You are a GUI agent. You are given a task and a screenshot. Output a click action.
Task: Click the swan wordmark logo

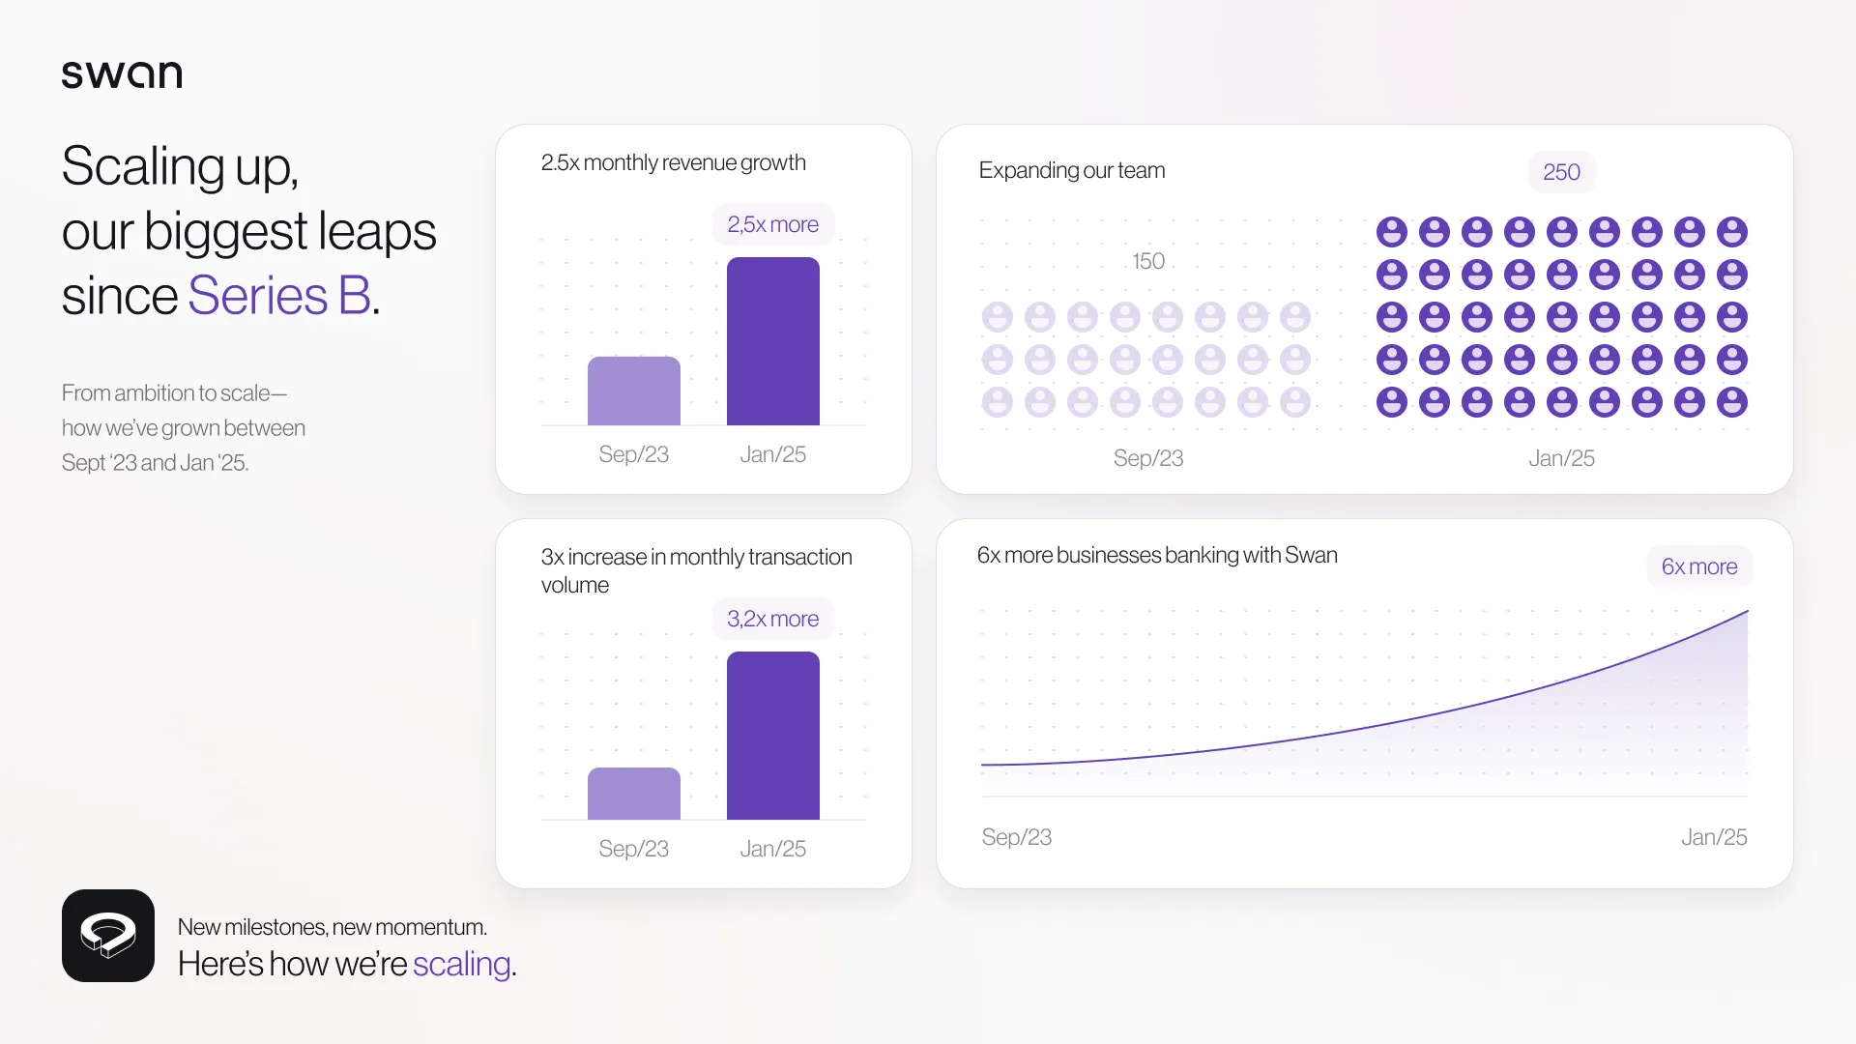click(122, 74)
